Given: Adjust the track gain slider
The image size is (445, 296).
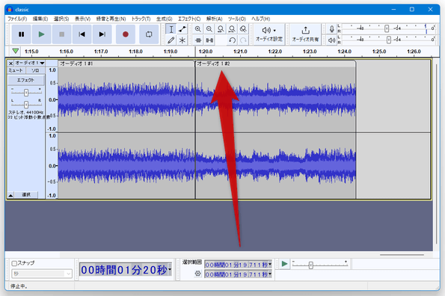Looking at the screenshot, I should pyautogui.click(x=26, y=93).
